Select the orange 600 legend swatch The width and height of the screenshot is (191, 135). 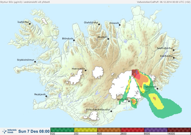109,130
